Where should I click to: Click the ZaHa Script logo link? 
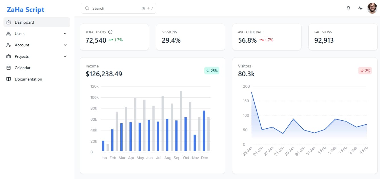26,10
